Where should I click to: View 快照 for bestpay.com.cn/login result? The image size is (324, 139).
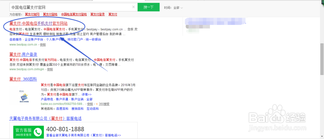coord(50,69)
